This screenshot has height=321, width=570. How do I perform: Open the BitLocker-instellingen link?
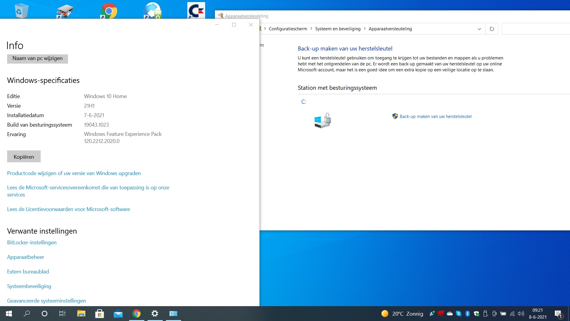tap(32, 243)
